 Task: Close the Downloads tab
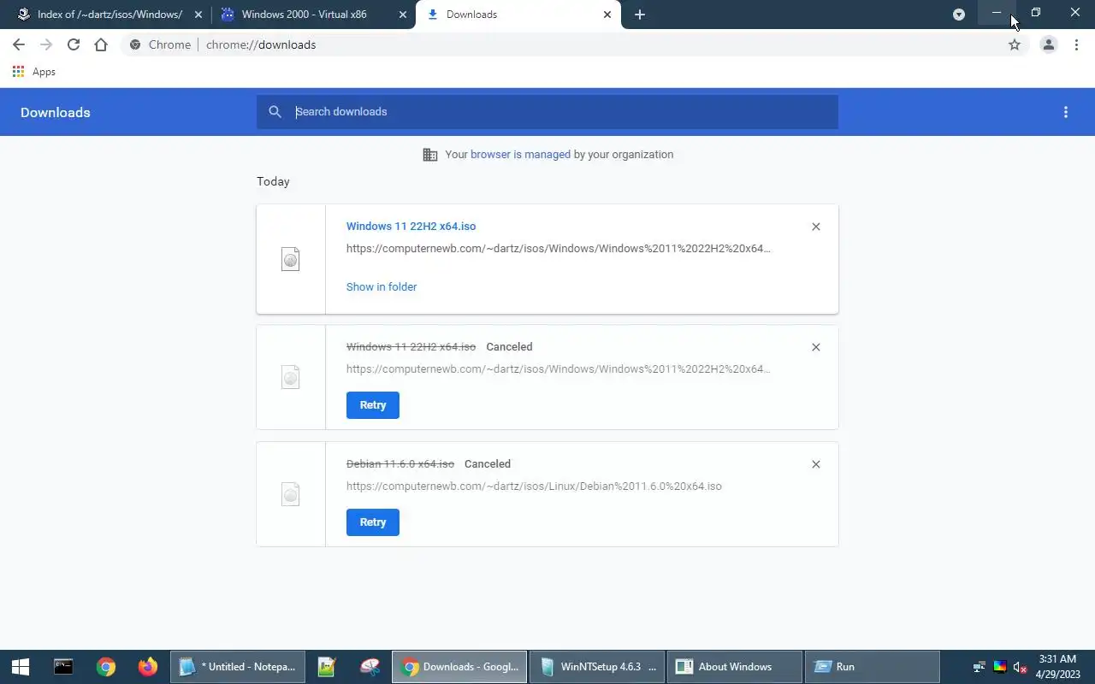point(607,15)
